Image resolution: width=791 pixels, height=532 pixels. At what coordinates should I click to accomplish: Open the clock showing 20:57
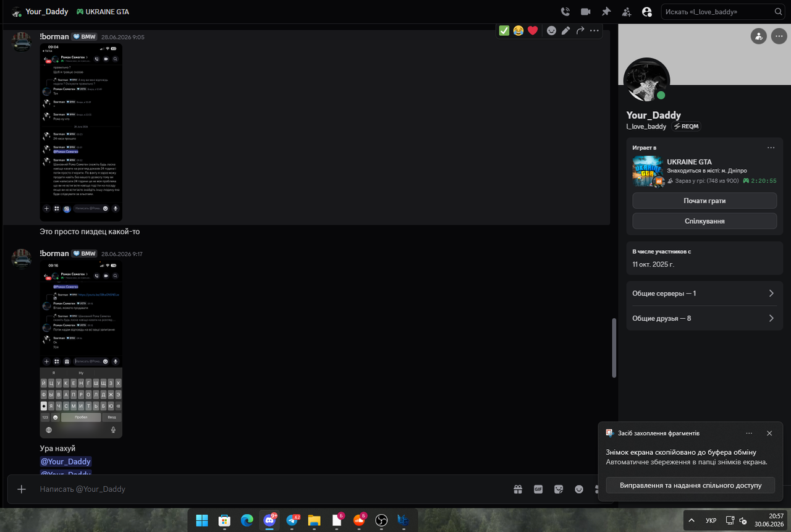(769, 520)
